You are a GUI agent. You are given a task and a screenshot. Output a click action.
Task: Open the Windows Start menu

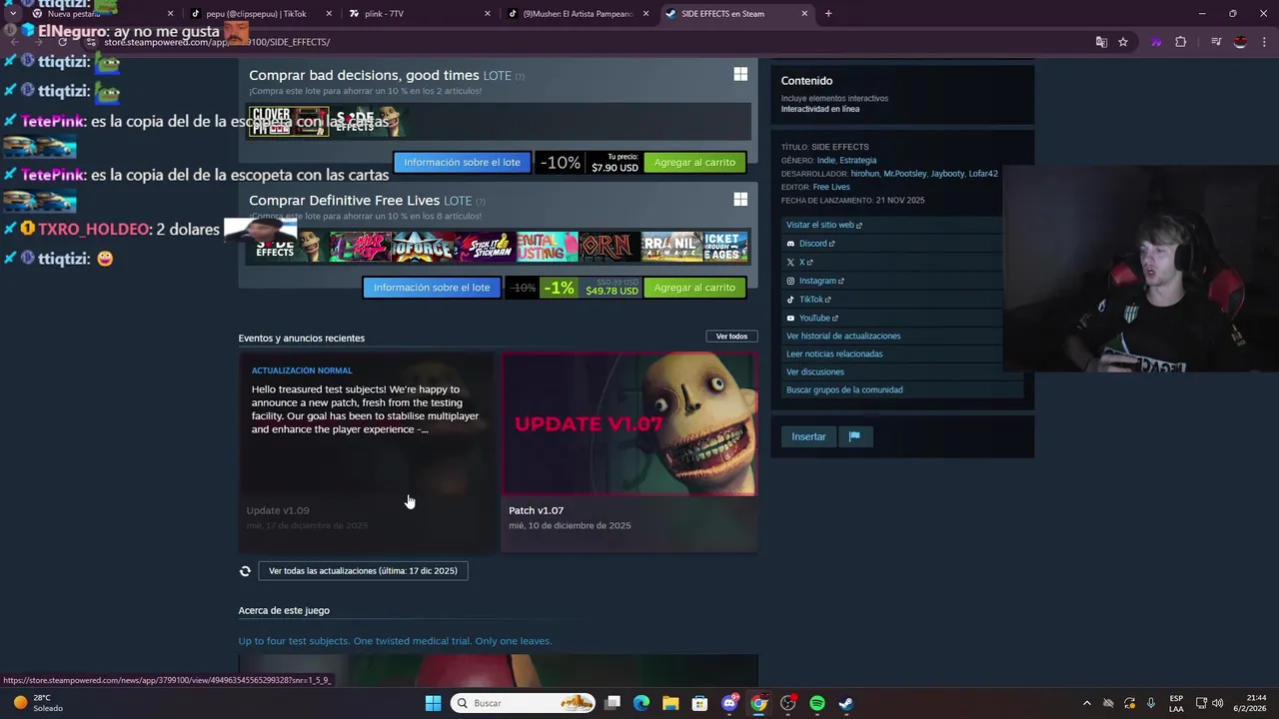pos(433,703)
